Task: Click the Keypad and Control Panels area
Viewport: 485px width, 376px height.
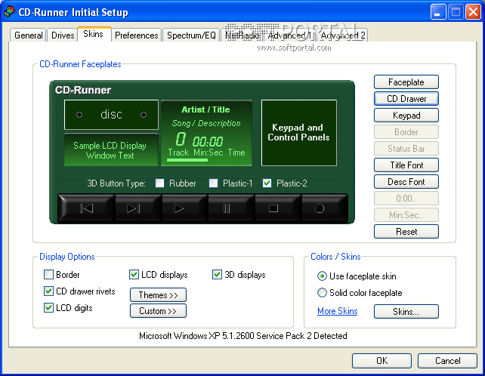Action: (299, 133)
